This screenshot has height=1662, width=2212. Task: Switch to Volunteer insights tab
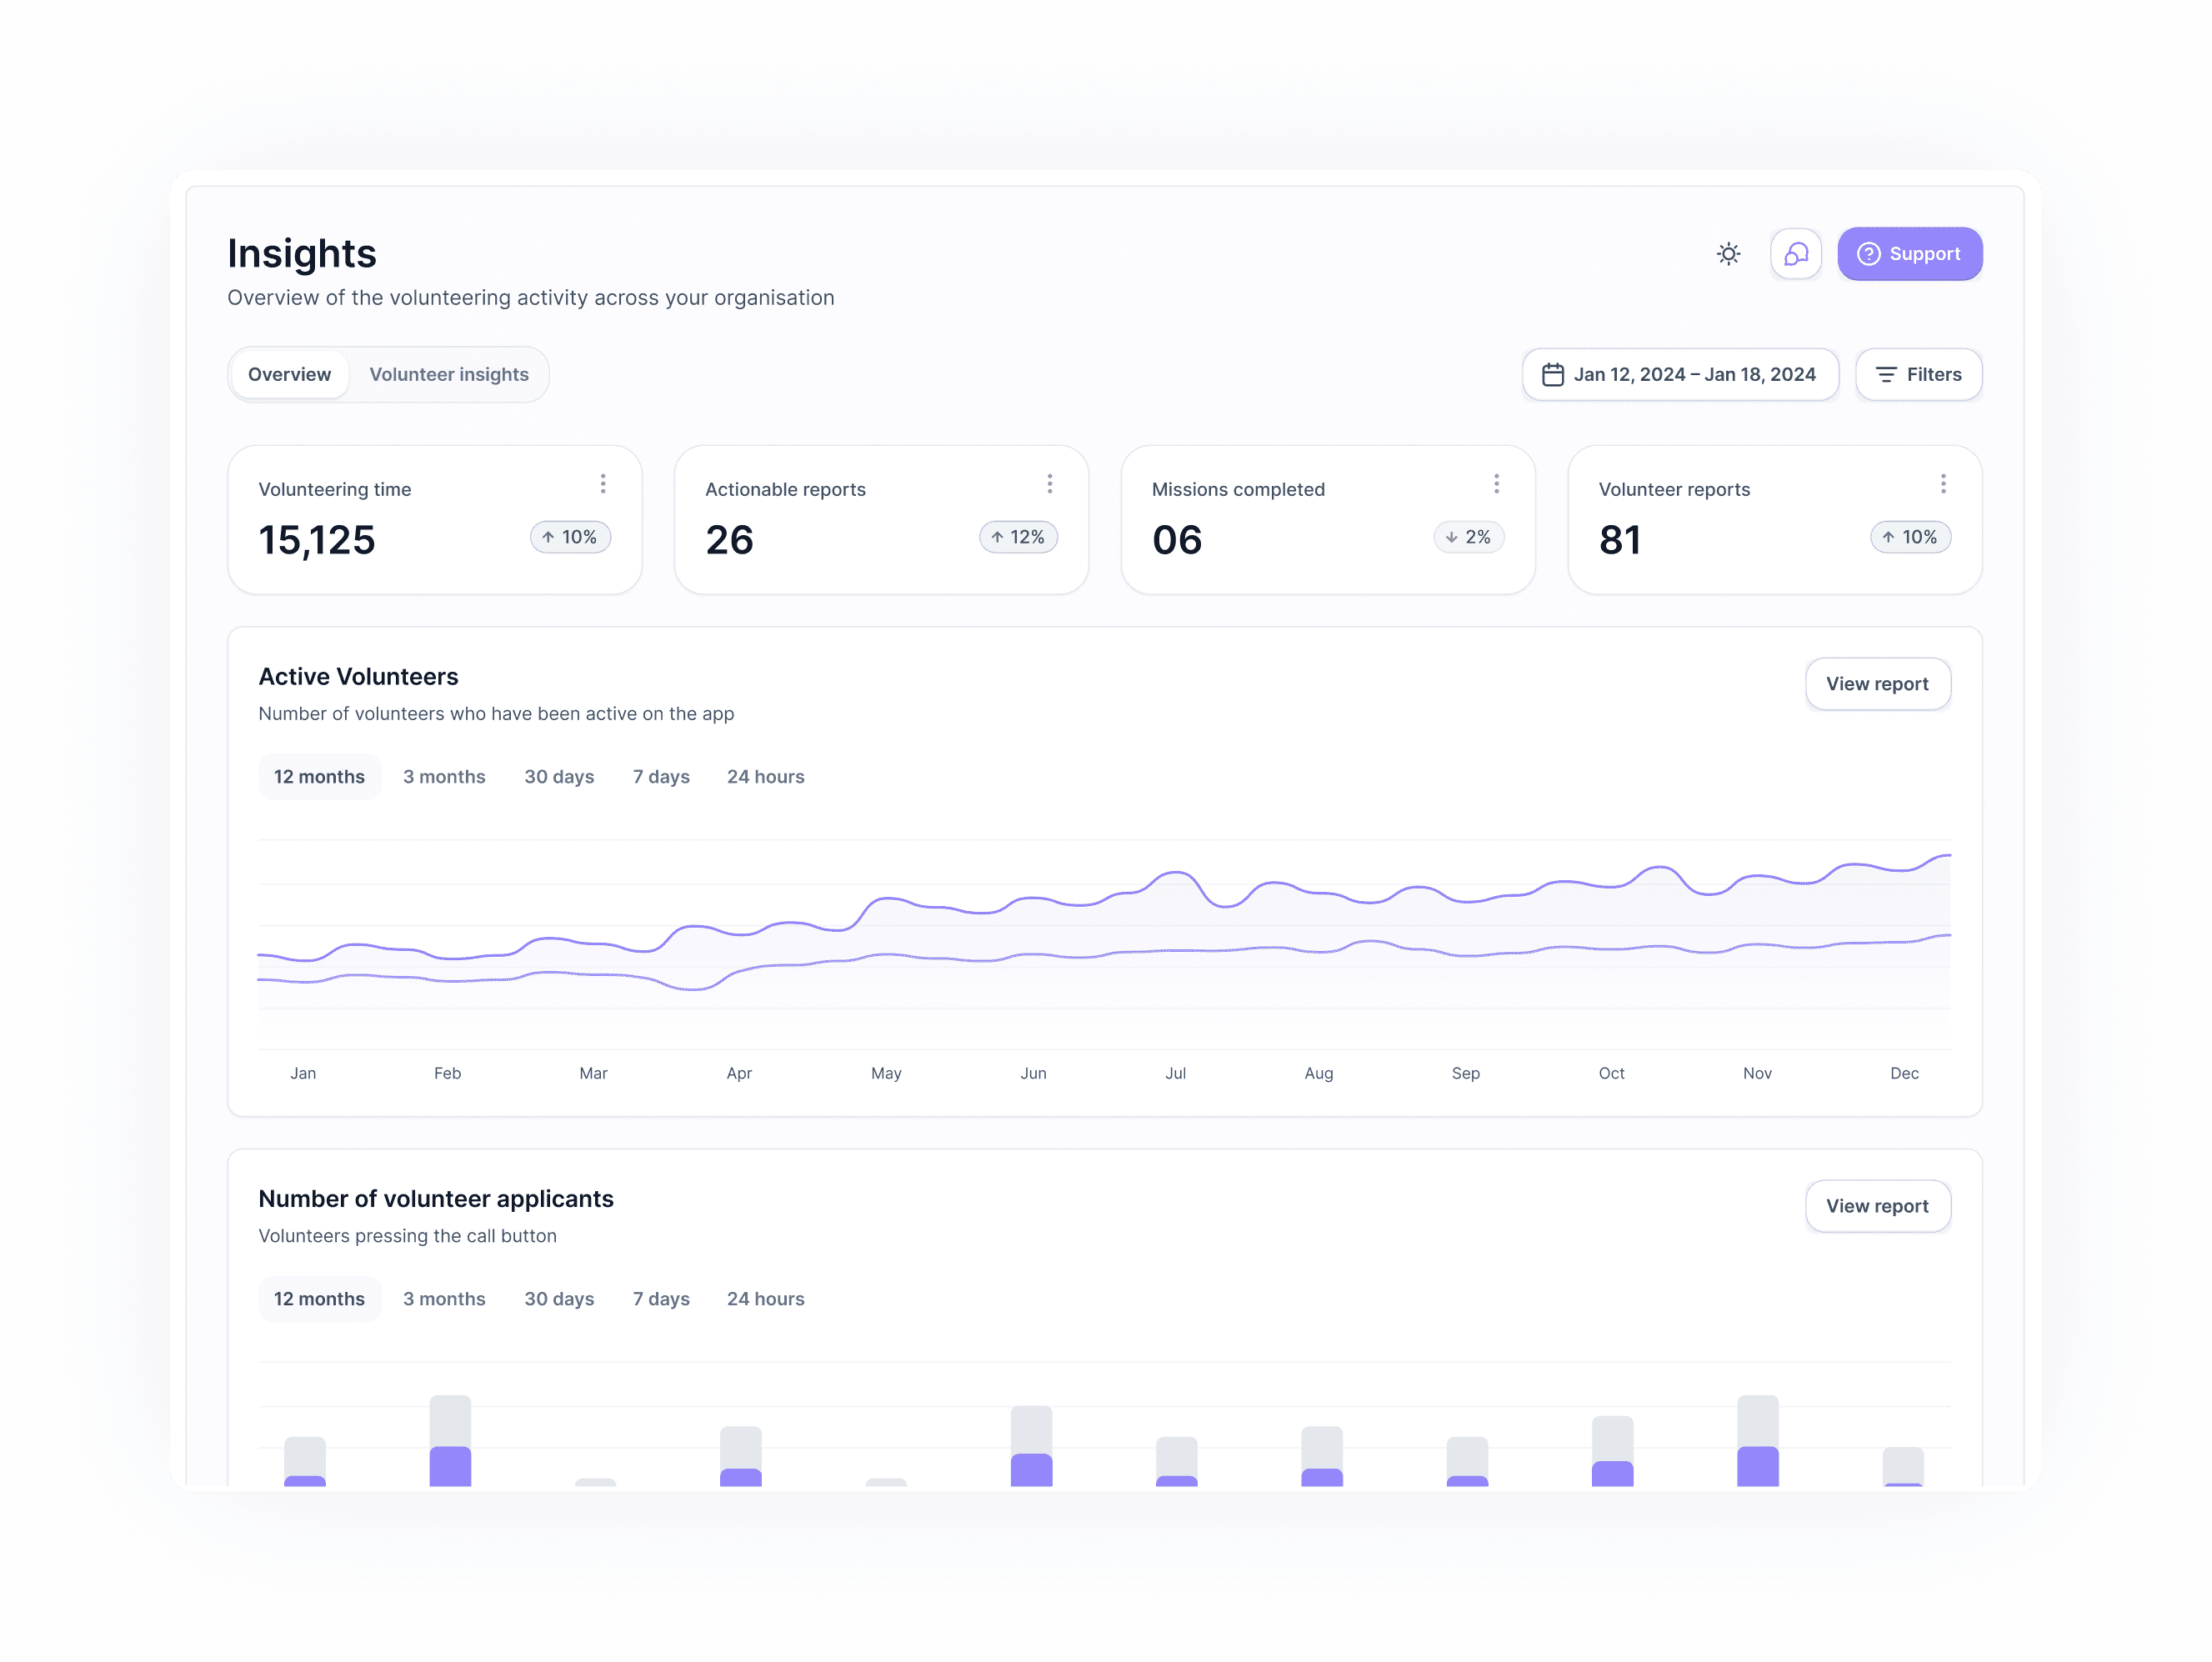[x=449, y=374]
